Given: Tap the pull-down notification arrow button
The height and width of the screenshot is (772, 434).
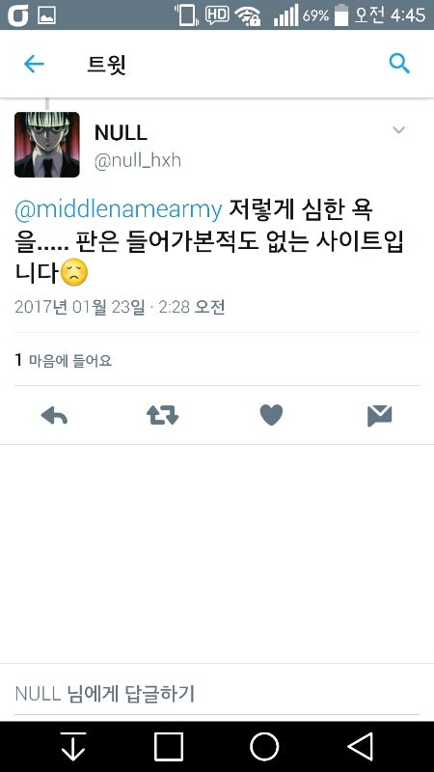Looking at the screenshot, I should (x=73, y=746).
